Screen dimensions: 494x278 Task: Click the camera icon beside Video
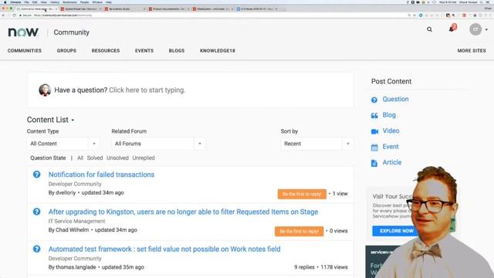[374, 131]
